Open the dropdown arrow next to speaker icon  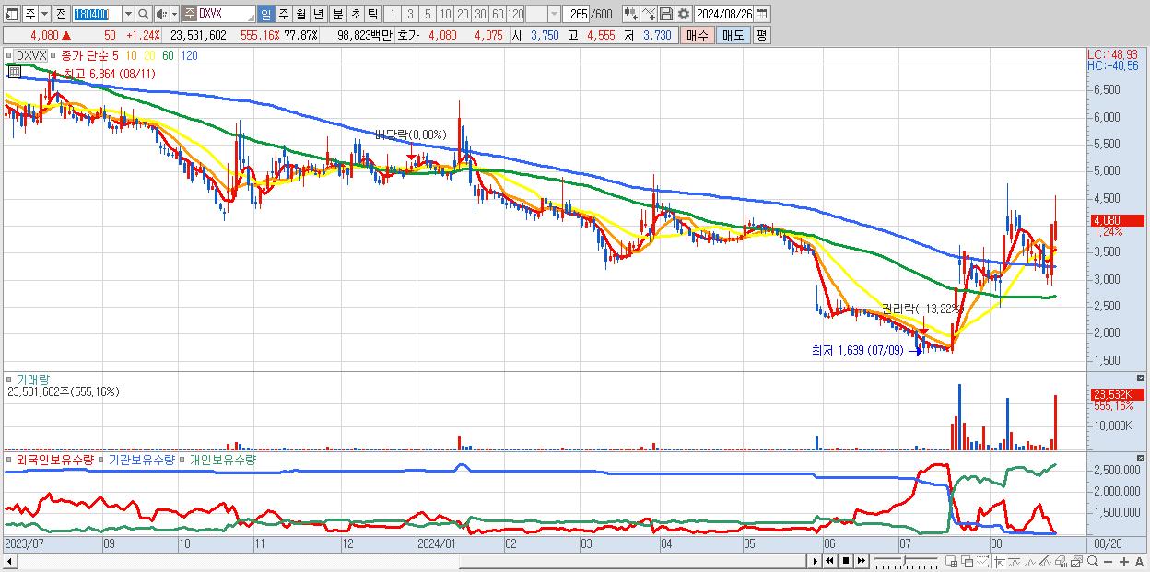click(174, 14)
